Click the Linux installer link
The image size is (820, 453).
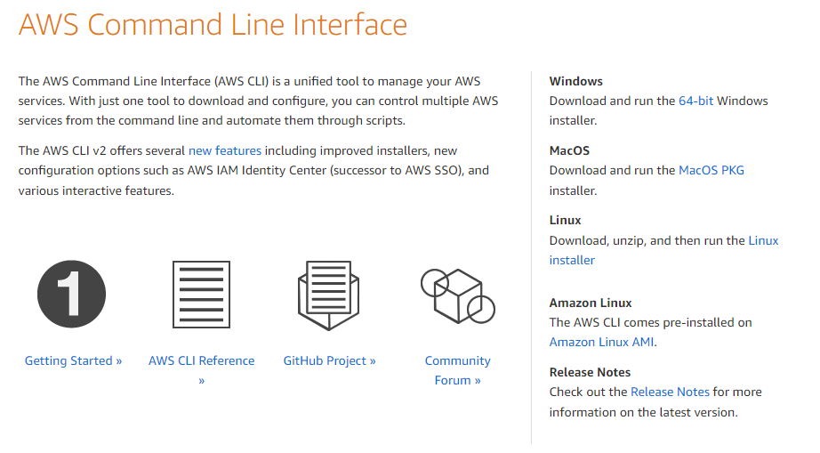763,240
